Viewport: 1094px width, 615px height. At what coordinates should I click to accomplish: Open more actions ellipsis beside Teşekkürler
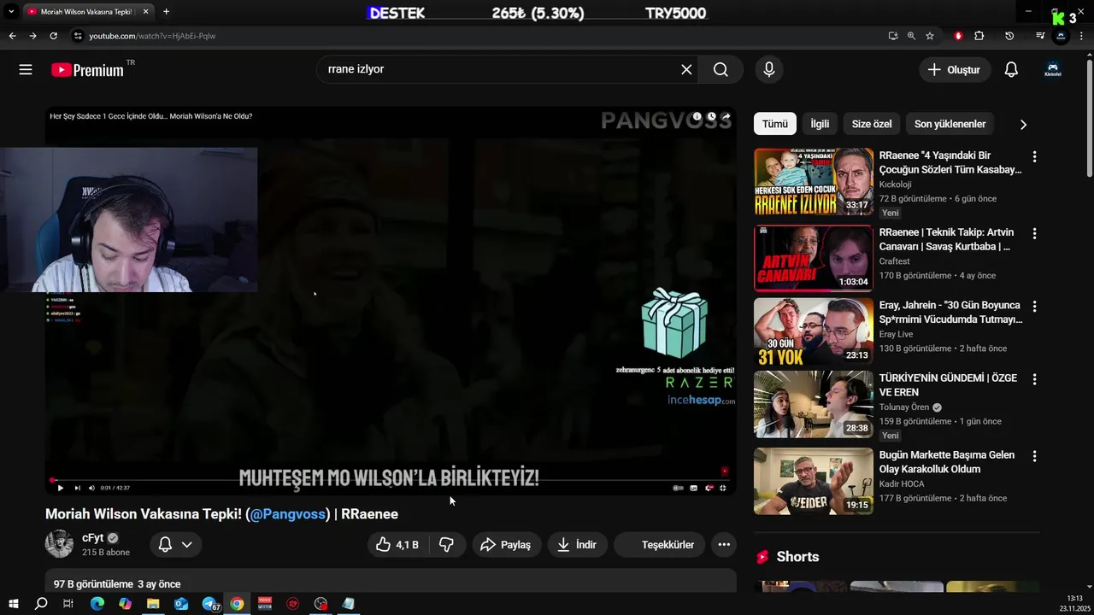click(x=724, y=544)
